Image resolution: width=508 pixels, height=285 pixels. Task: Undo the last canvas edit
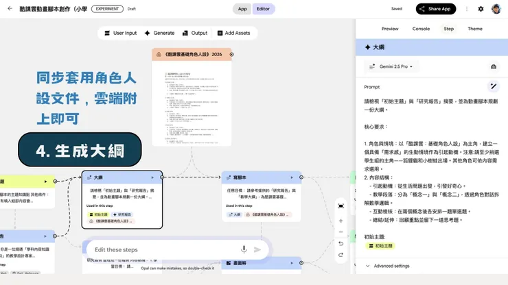340,244
